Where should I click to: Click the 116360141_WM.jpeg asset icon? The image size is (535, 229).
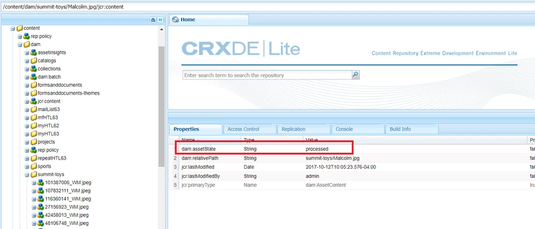[x=41, y=199]
